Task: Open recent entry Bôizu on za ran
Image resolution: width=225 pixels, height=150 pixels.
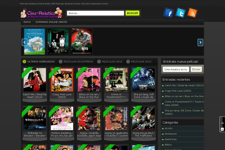Action: coord(184,96)
